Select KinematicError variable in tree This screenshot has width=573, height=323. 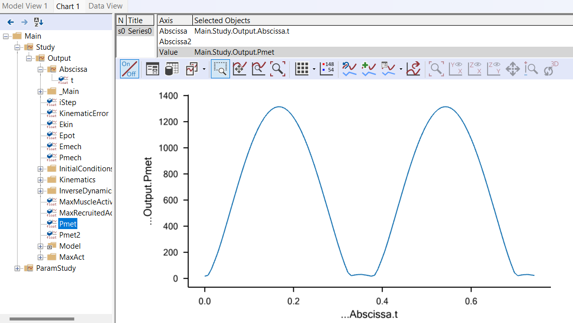coord(83,114)
